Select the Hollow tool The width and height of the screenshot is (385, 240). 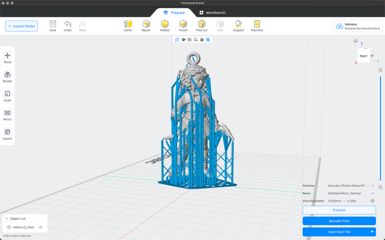165,26
